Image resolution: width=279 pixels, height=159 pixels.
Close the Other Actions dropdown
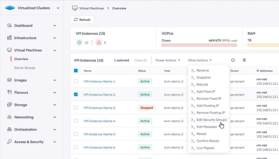coord(200,60)
